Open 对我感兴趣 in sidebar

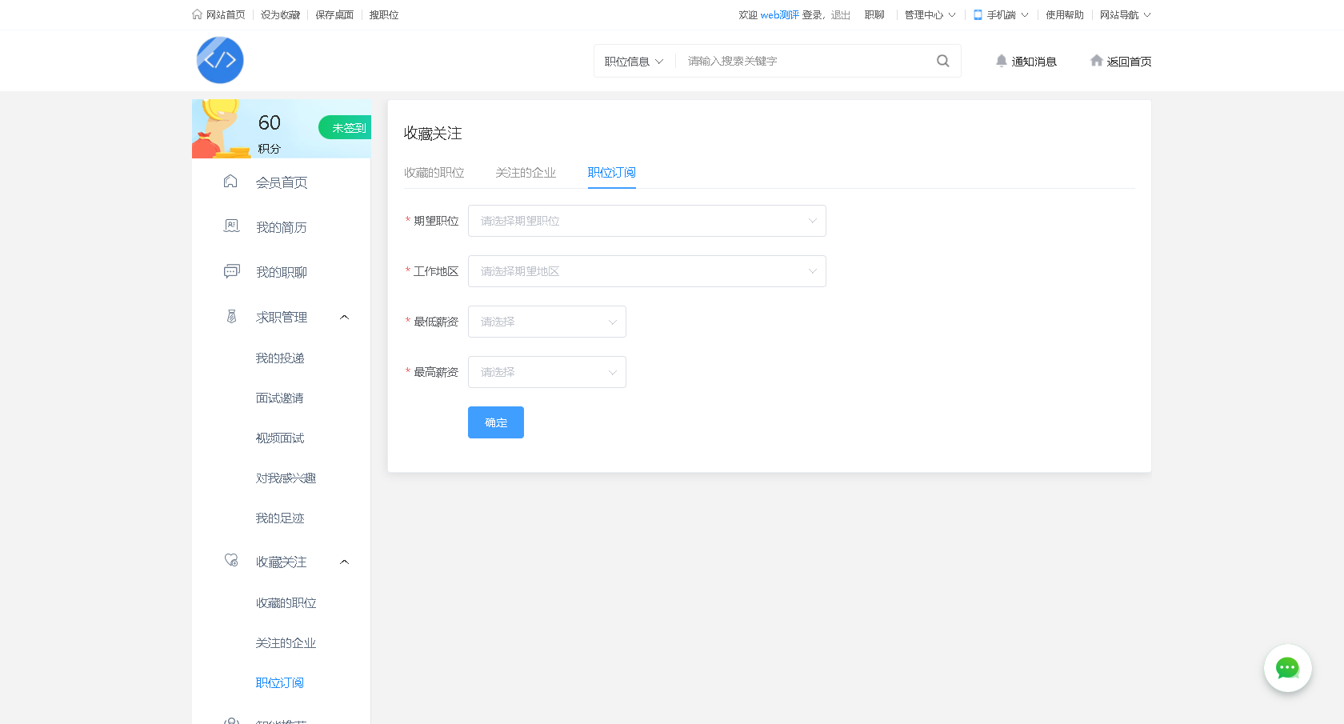point(286,478)
